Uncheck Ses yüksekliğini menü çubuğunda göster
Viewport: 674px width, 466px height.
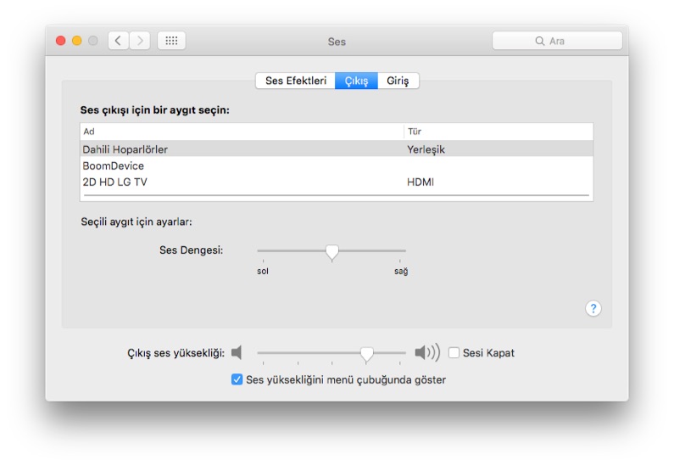click(237, 379)
